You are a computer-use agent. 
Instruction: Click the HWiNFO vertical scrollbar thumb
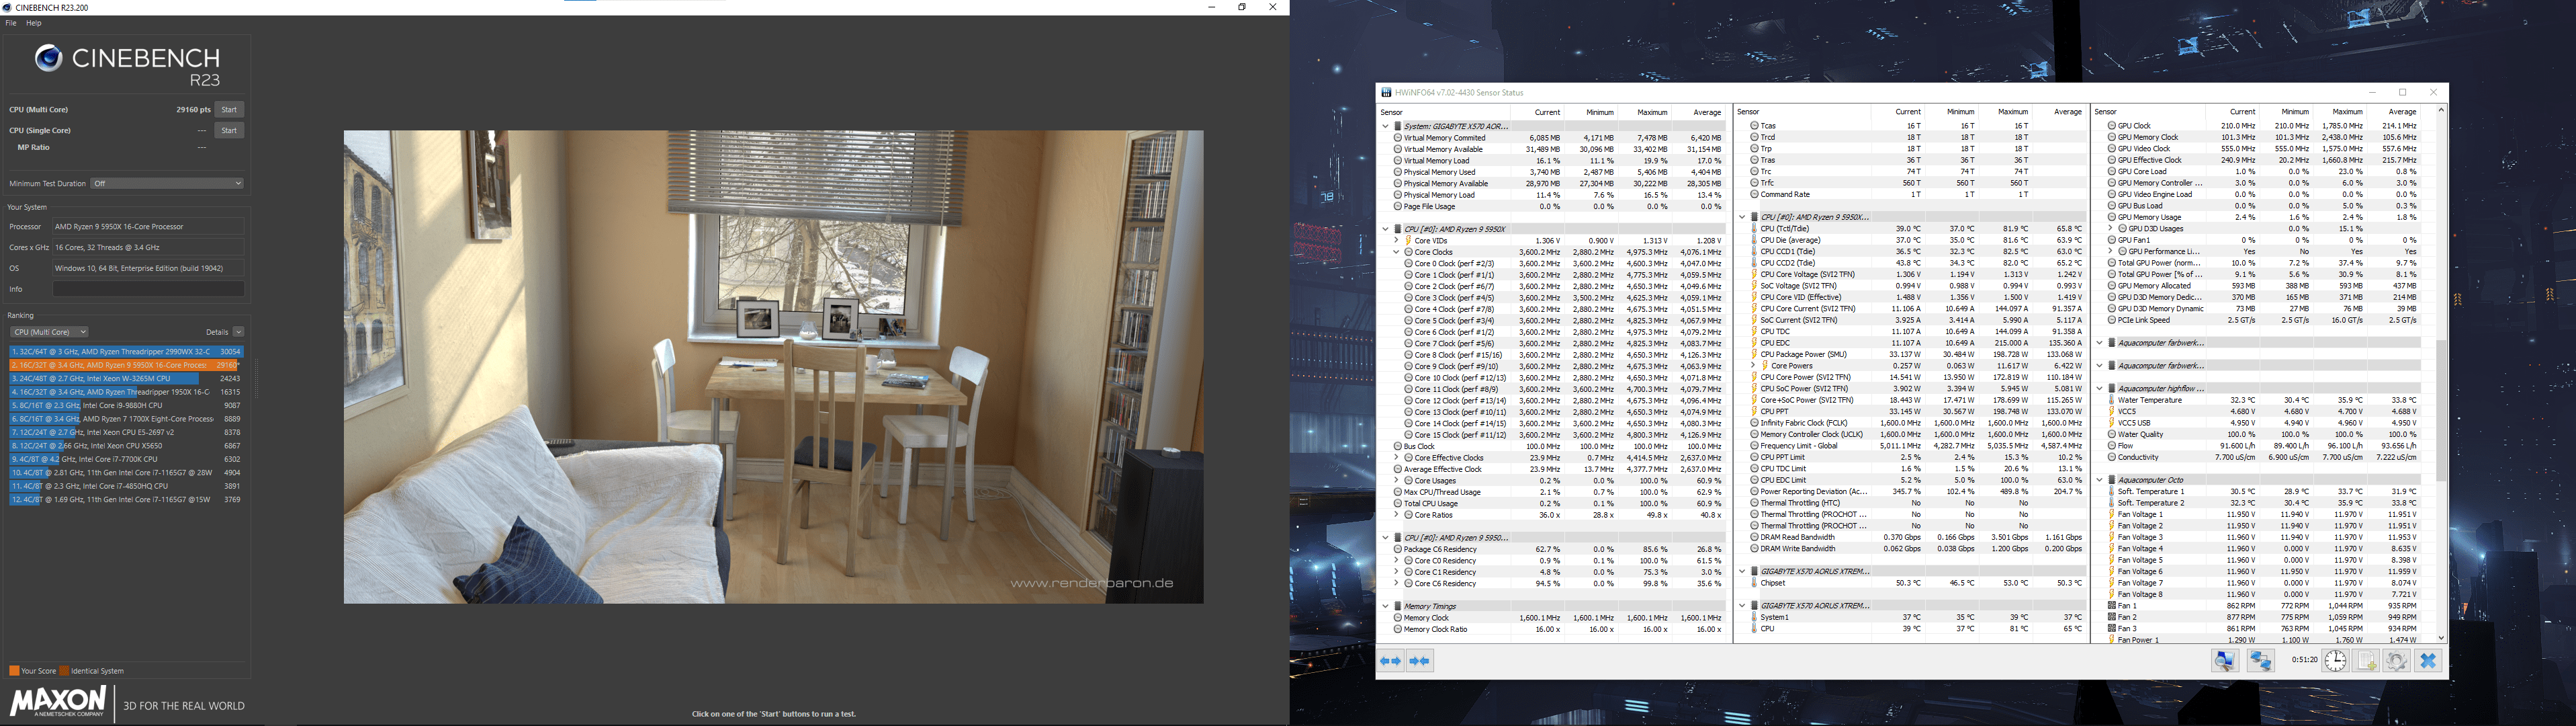coord(2441,411)
